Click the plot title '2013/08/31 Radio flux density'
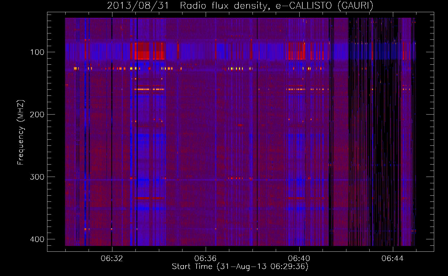 coord(240,6)
